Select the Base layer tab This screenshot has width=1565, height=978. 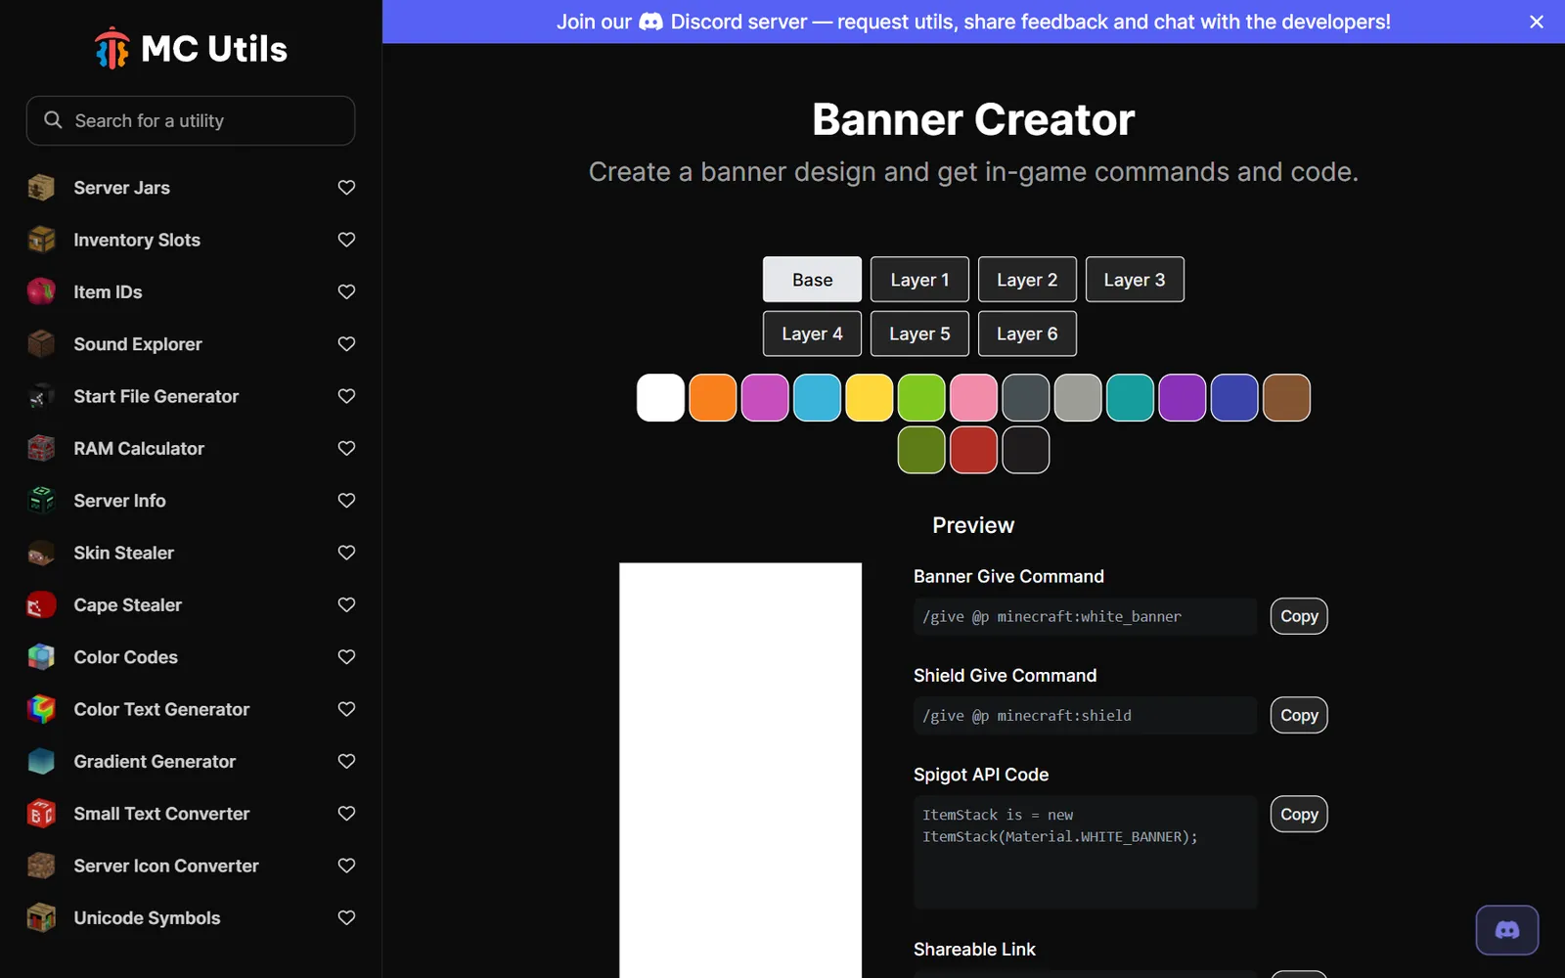point(812,280)
